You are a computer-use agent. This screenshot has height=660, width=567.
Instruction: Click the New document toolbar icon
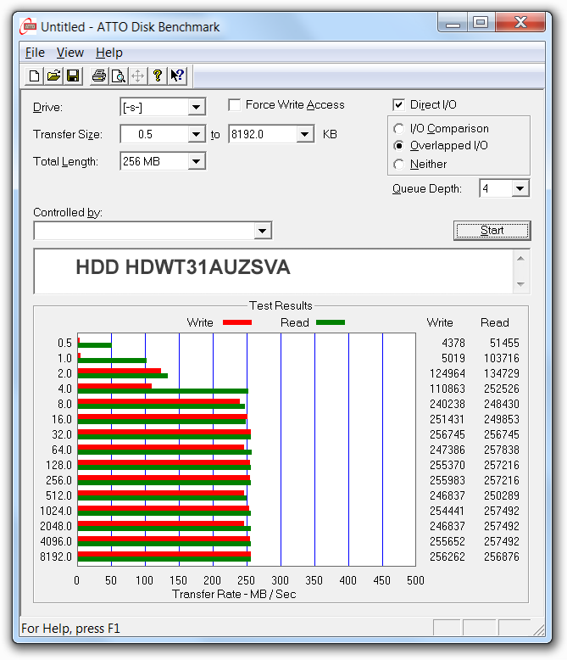pos(34,76)
